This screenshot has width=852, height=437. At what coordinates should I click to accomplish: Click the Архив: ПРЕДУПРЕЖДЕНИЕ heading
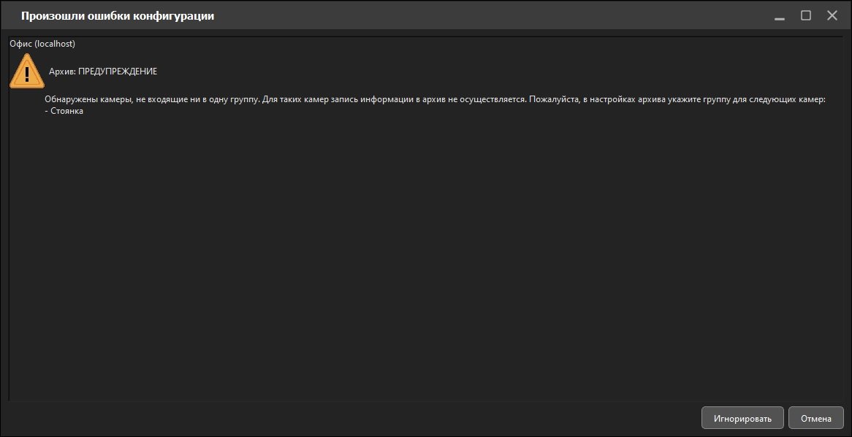point(103,71)
